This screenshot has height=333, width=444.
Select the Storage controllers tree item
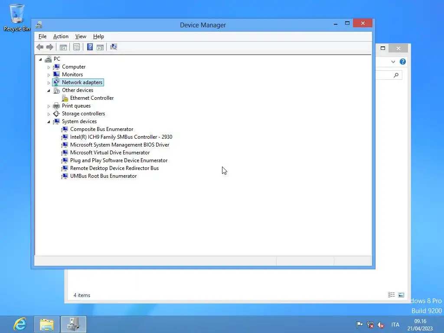click(x=83, y=113)
